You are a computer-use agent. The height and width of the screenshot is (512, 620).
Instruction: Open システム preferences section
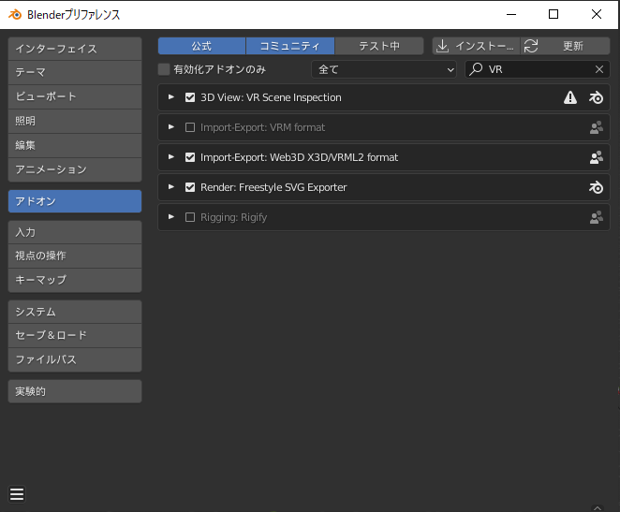pos(75,312)
